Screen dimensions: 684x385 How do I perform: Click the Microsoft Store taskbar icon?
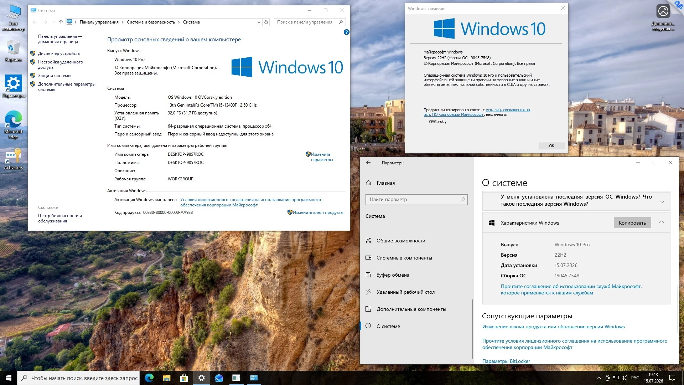tap(184, 378)
